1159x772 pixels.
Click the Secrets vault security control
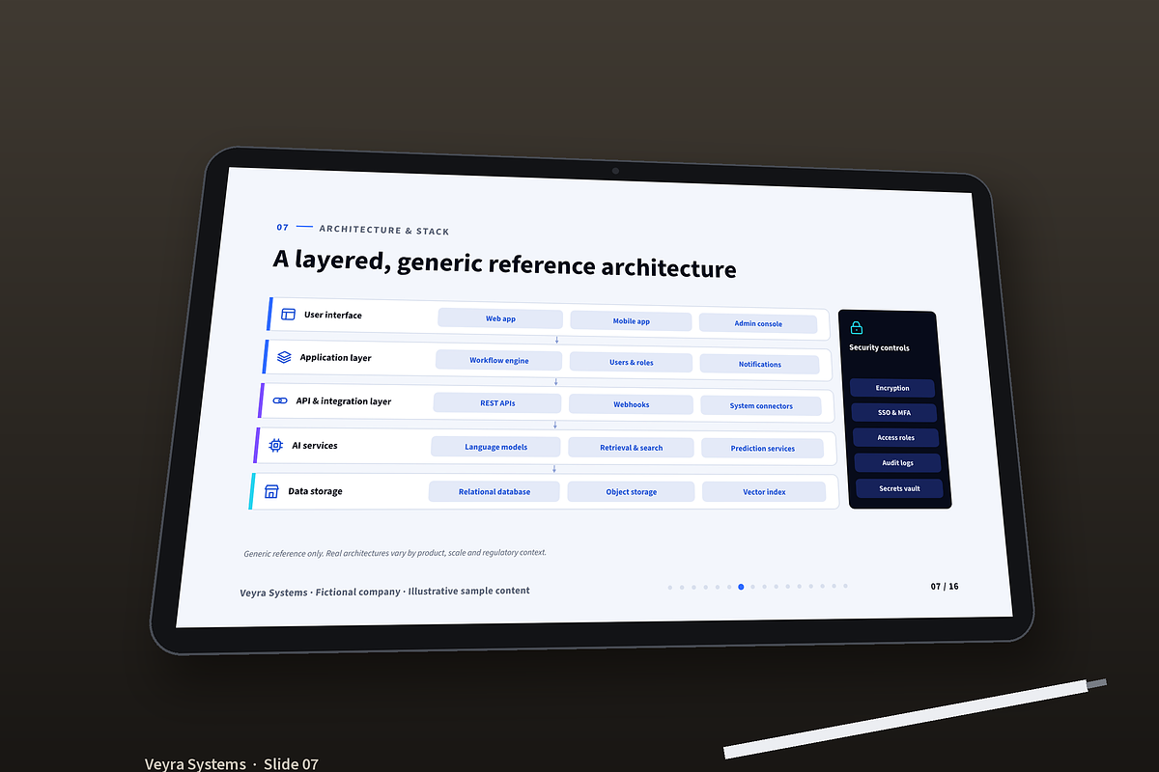[899, 488]
